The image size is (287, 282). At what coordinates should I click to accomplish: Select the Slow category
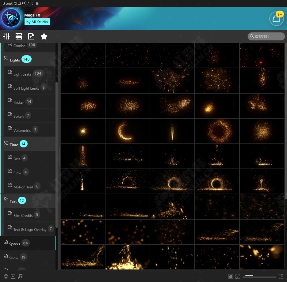[x=30, y=172]
